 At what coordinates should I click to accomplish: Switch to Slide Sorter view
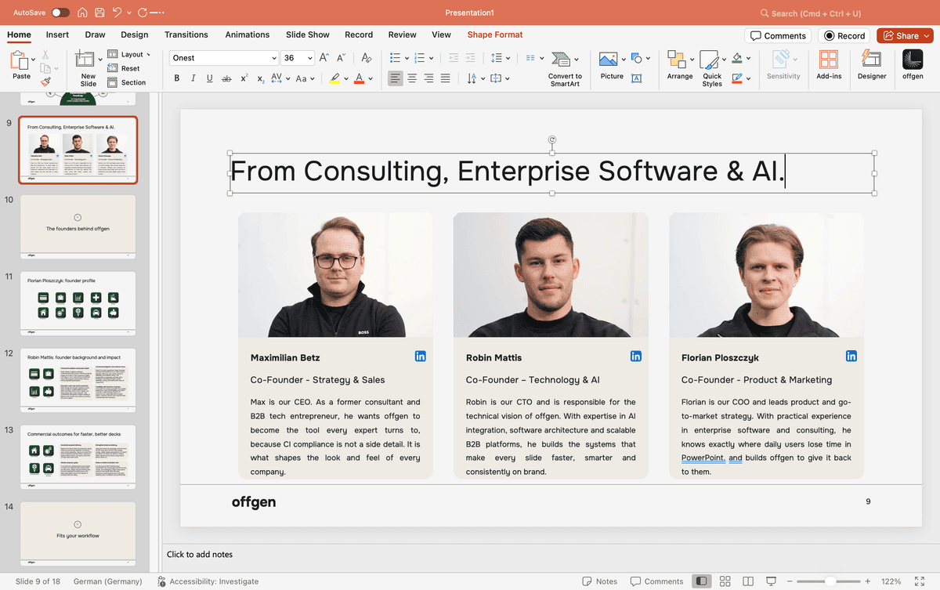click(x=725, y=581)
